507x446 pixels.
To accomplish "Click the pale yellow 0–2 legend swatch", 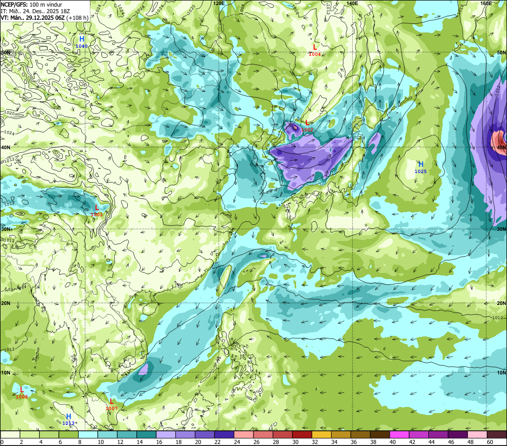I will tap(10, 434).
